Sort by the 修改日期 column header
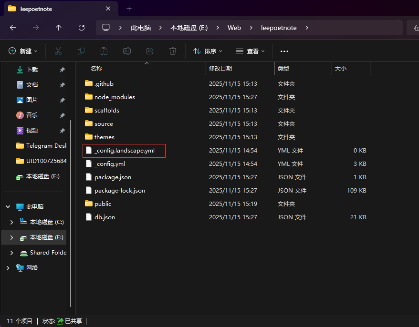This screenshot has height=327, width=419. (x=220, y=69)
